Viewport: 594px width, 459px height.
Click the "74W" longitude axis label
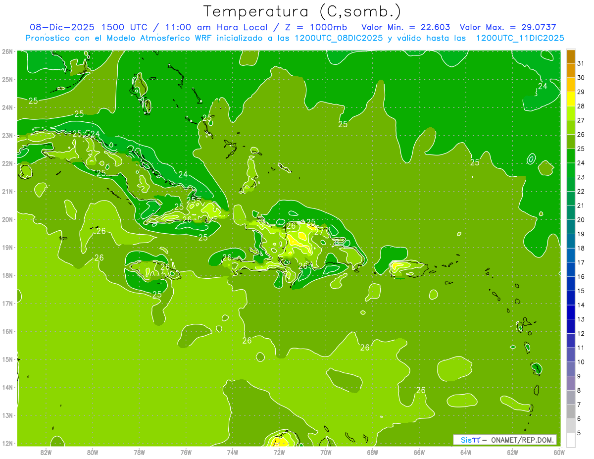(233, 452)
